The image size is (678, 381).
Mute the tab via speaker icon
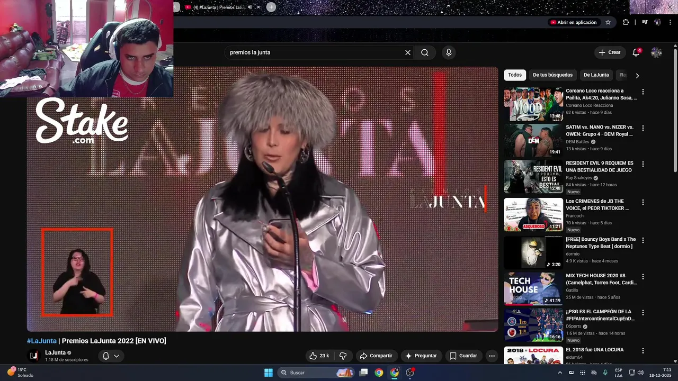tap(251, 7)
